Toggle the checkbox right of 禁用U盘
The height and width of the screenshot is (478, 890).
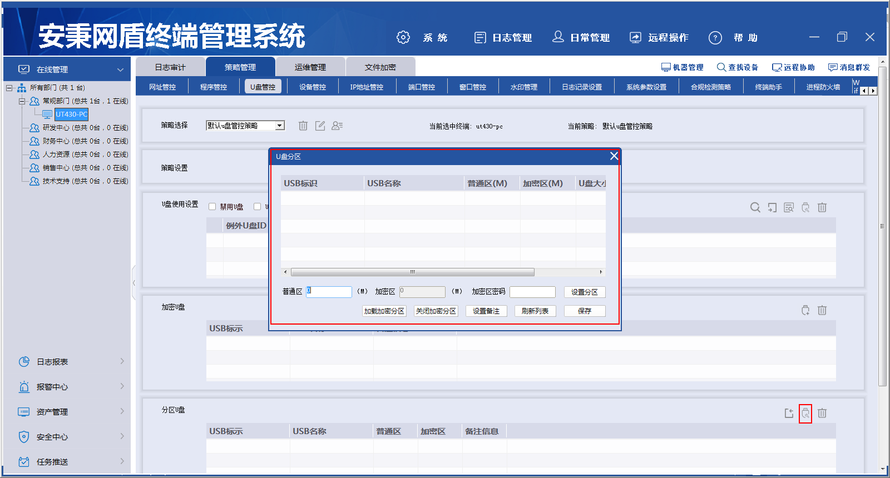coord(257,207)
